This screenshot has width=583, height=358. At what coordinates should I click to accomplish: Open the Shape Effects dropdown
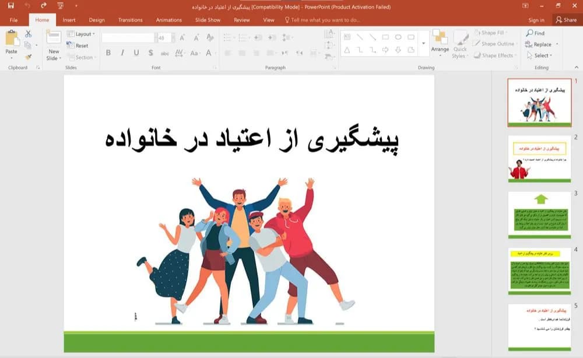(x=495, y=55)
